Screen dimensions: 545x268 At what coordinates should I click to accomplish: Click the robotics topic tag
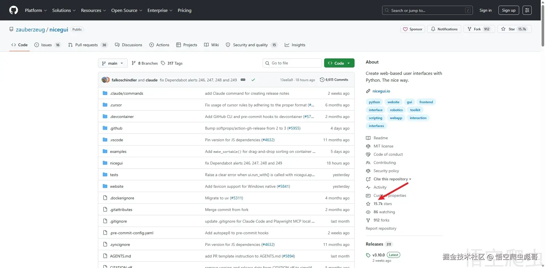tap(396, 110)
